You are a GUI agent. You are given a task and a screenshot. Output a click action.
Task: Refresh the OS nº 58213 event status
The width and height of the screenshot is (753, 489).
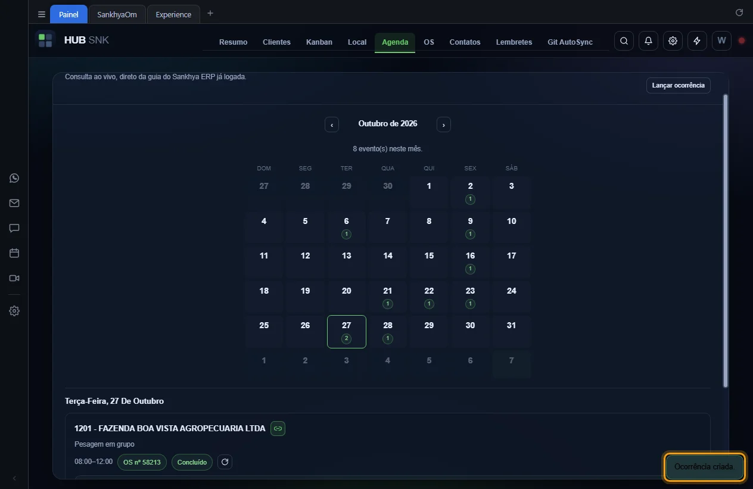[x=225, y=462]
